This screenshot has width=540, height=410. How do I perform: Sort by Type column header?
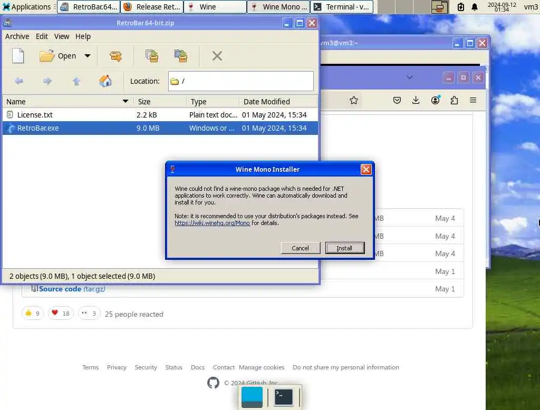[213, 102]
